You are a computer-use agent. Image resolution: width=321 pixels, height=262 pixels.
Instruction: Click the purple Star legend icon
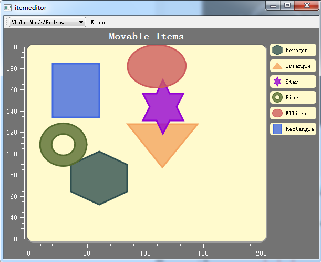click(x=277, y=82)
